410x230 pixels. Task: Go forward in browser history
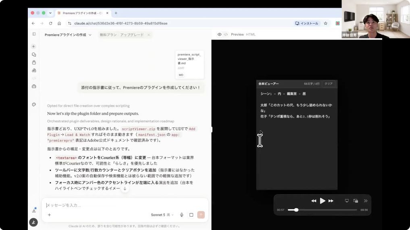coord(42,23)
